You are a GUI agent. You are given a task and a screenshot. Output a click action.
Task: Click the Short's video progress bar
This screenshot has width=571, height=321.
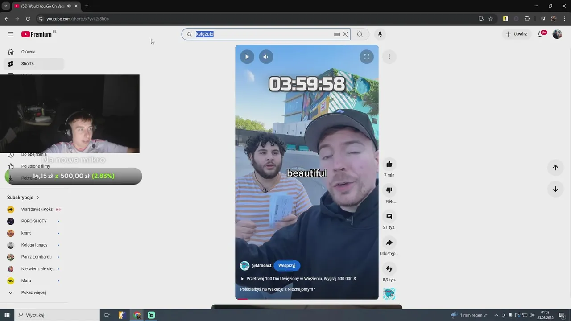[307, 299]
